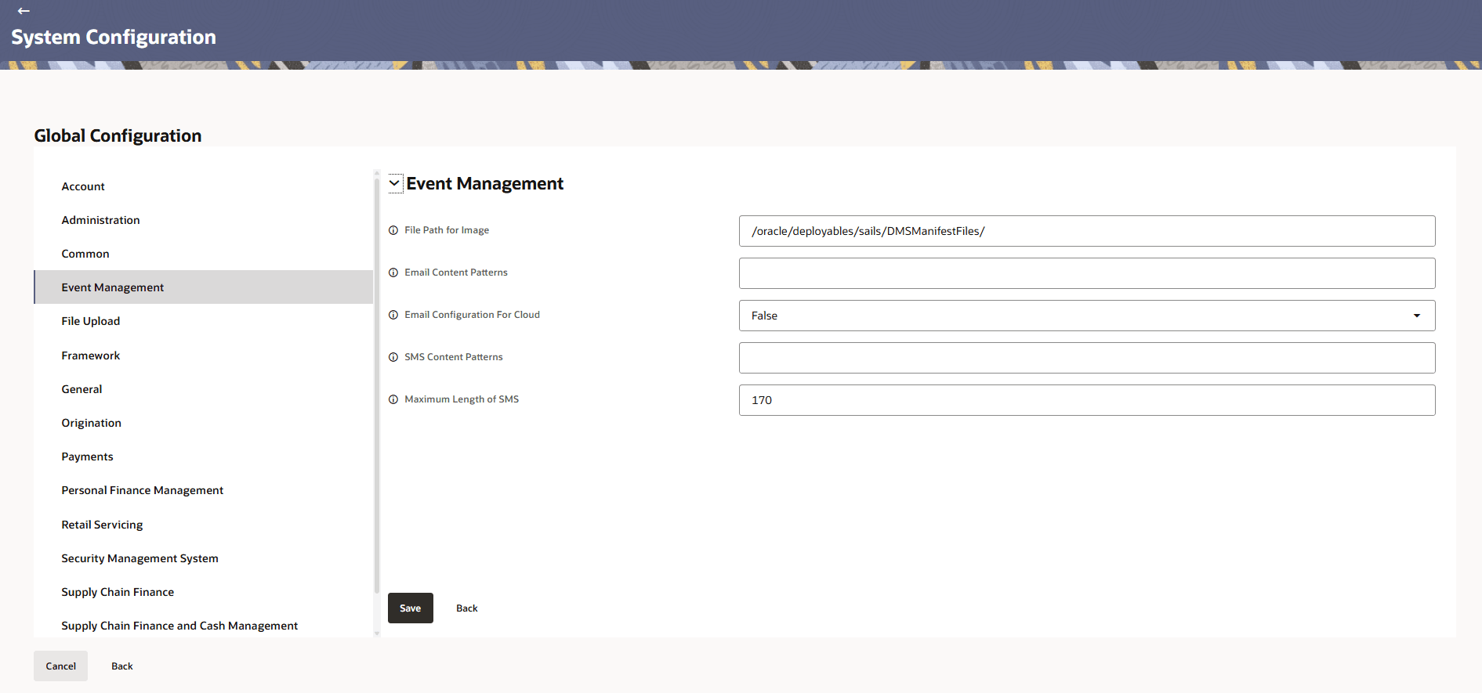Select the Origination category

(x=203, y=423)
